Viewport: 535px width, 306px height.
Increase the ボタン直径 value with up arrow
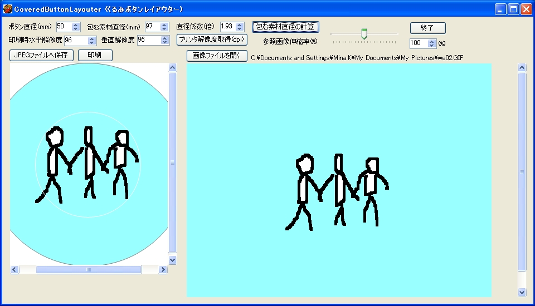[x=76, y=24]
